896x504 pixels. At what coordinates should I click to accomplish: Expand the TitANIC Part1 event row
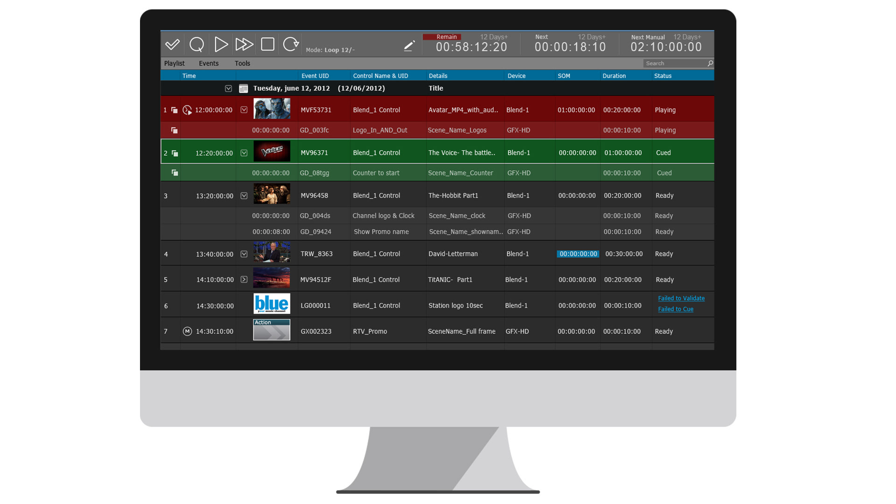click(244, 280)
